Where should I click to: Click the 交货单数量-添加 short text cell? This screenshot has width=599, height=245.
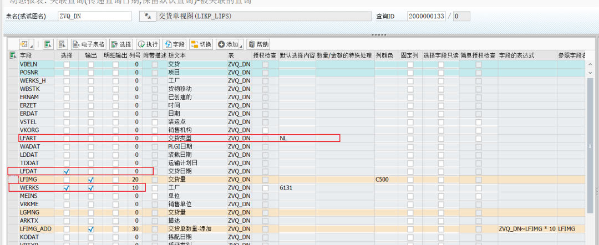click(197, 229)
